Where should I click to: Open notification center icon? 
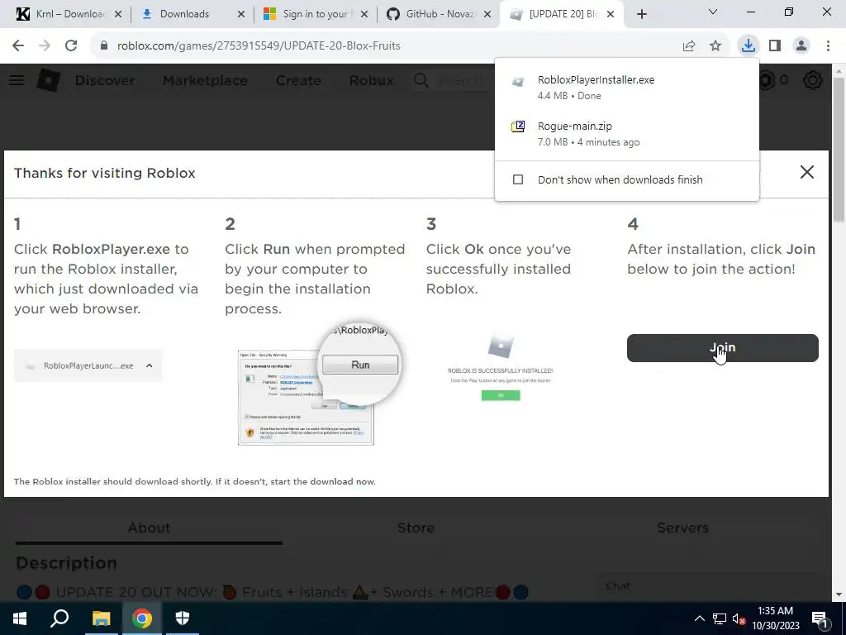tap(820, 618)
